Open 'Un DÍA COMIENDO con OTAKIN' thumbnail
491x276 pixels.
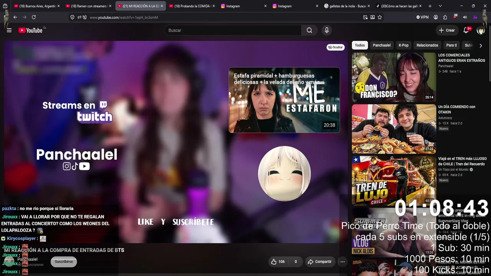394,129
